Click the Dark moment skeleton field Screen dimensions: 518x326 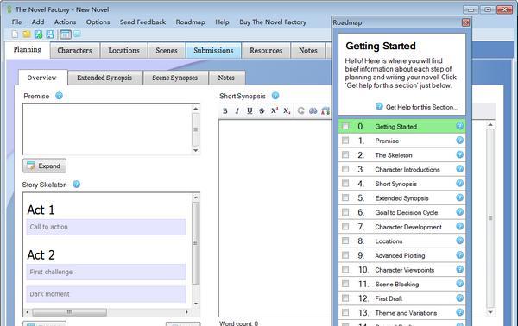[x=106, y=294]
